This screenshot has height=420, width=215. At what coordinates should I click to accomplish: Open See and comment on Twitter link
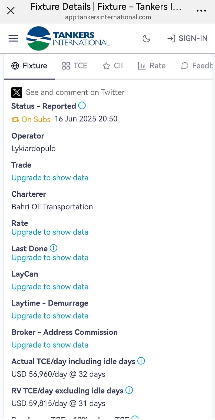[75, 92]
